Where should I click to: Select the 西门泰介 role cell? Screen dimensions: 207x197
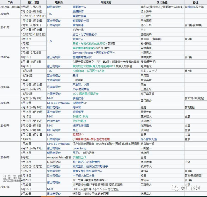162,101
